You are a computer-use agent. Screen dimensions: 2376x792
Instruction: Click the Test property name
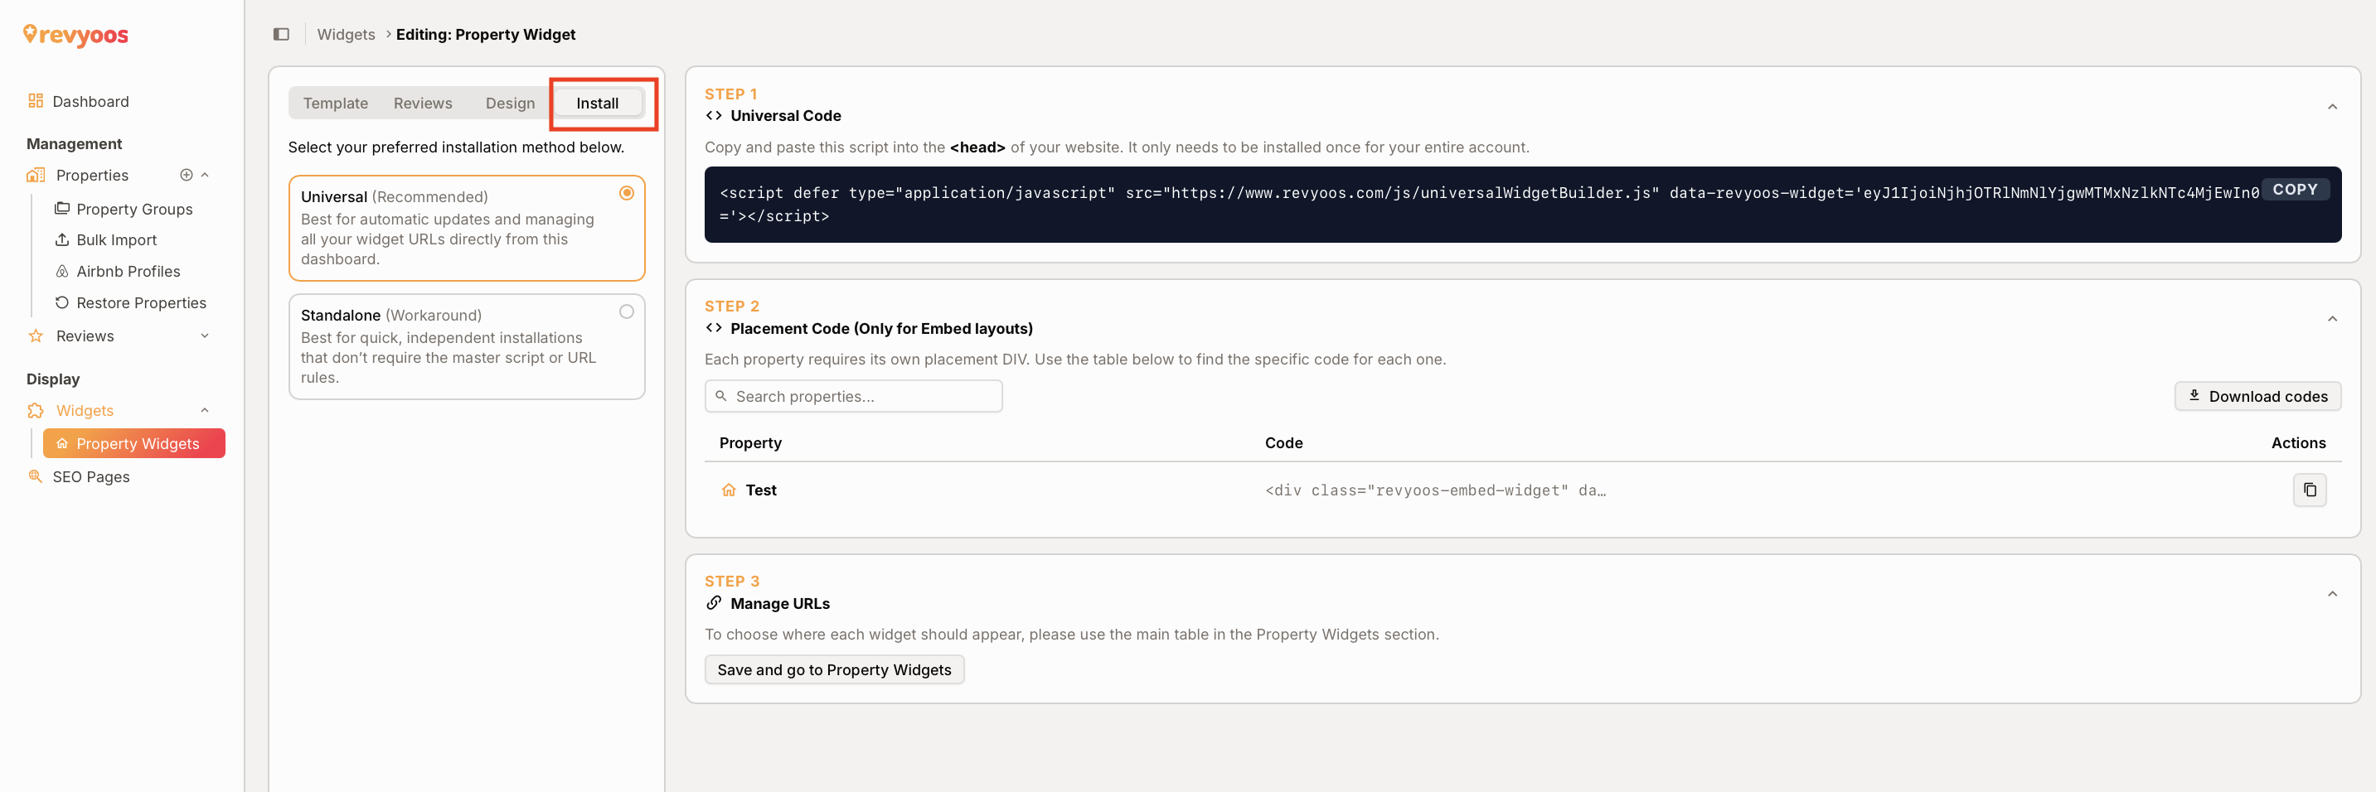pos(761,490)
